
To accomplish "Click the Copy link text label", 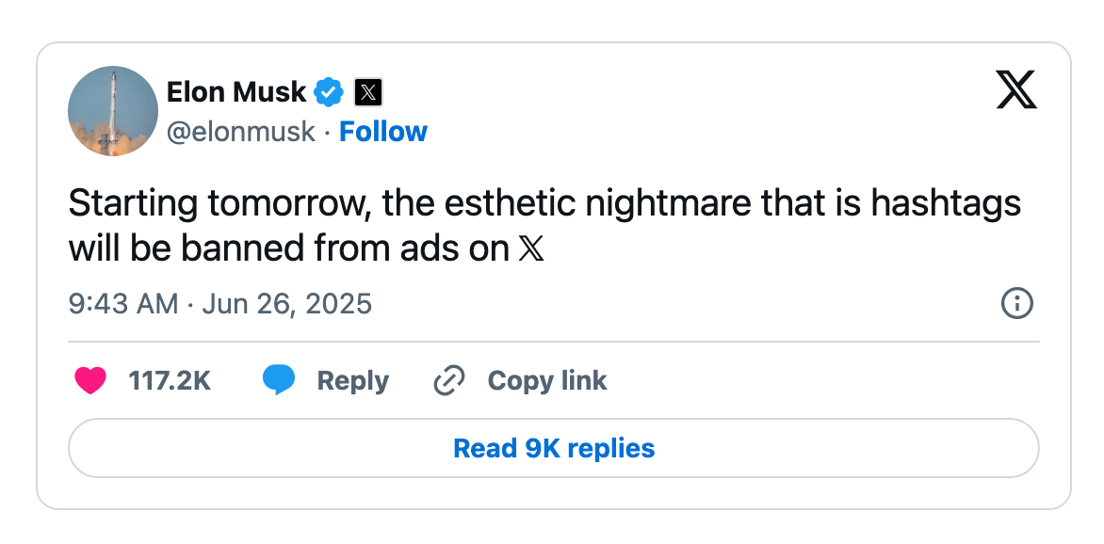I will 546,380.
